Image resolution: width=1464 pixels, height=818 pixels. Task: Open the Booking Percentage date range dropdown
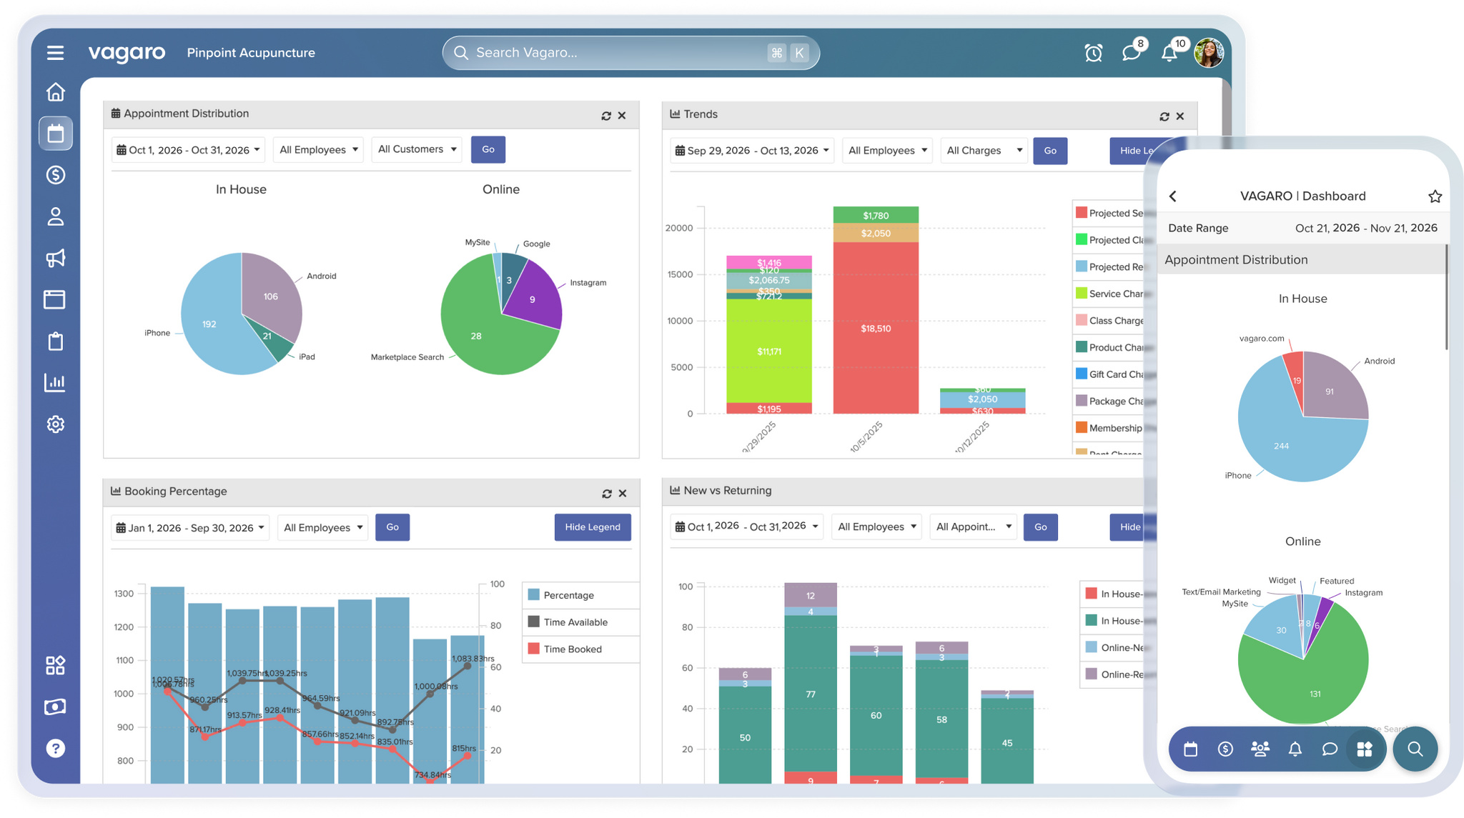190,528
